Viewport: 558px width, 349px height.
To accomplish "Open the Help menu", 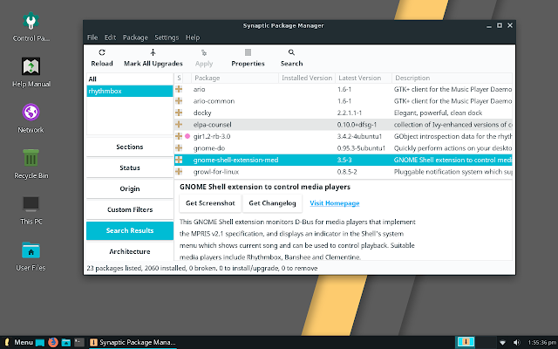I will point(193,38).
